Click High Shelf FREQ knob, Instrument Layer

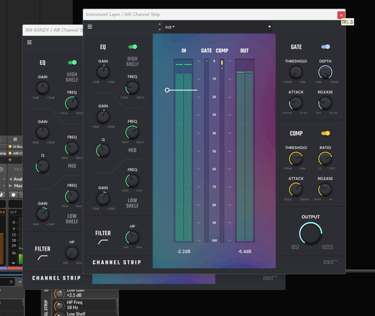[132, 87]
